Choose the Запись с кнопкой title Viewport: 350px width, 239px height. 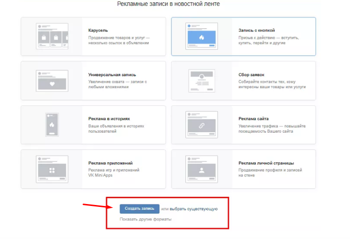click(x=256, y=31)
